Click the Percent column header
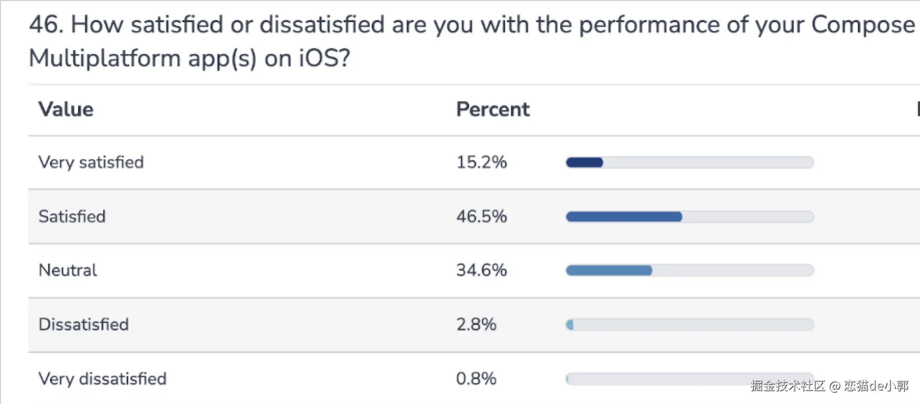This screenshot has height=404, width=920. (493, 109)
